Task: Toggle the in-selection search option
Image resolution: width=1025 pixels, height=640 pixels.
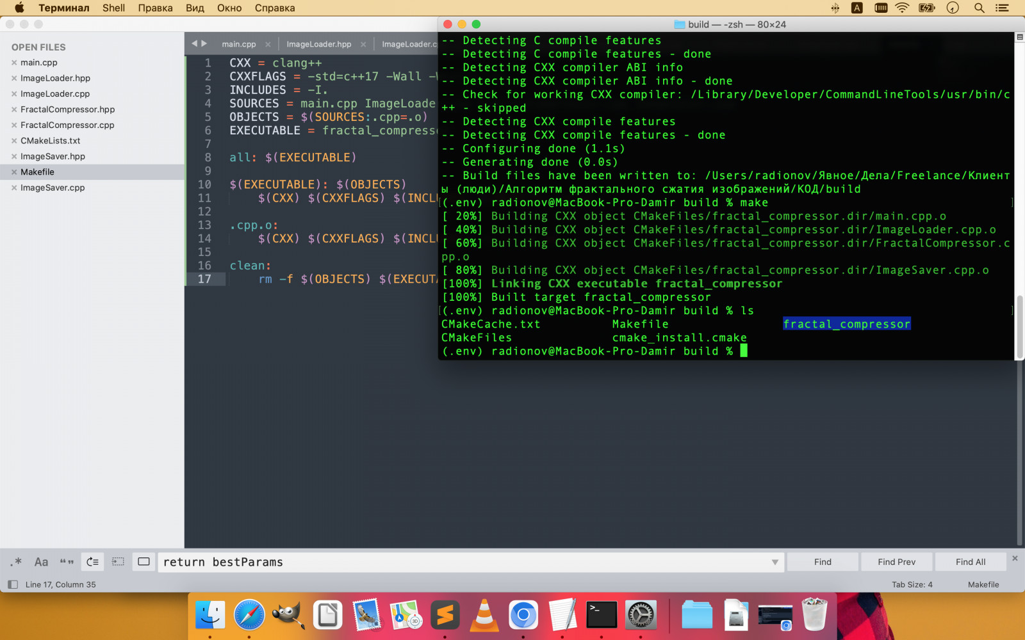Action: [118, 562]
